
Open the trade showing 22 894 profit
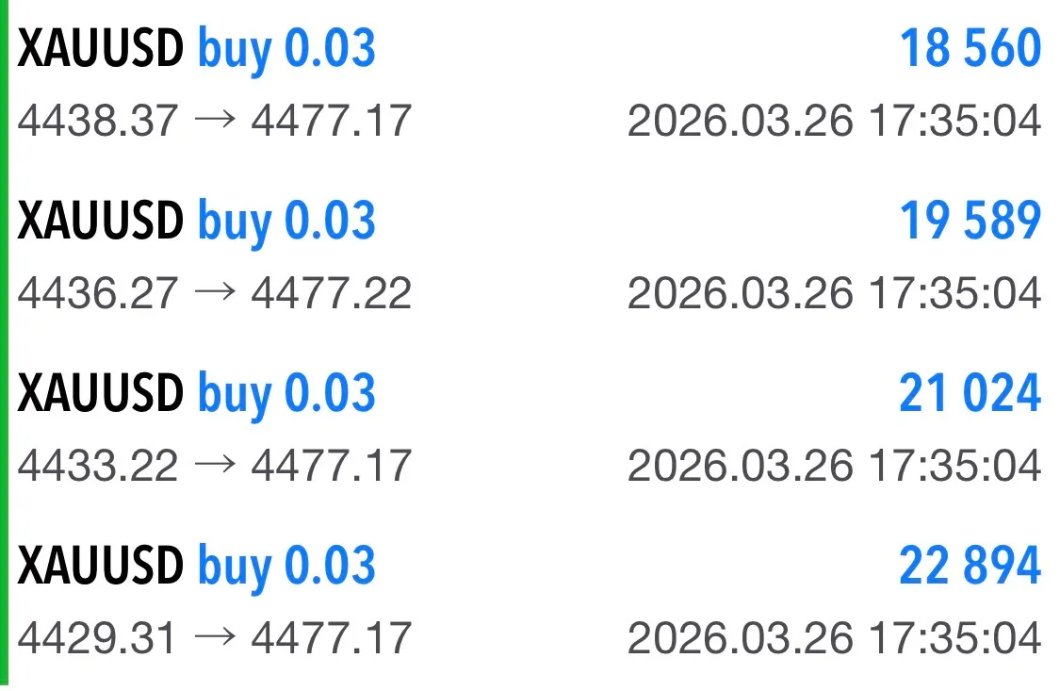[x=970, y=567]
